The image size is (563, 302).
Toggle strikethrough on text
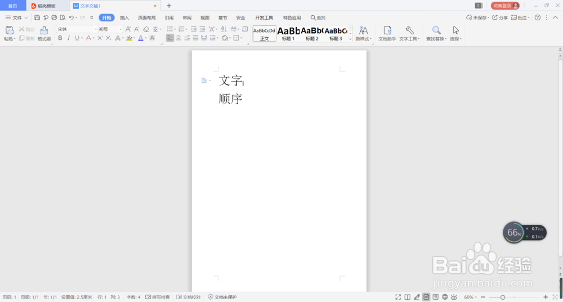[x=89, y=38]
